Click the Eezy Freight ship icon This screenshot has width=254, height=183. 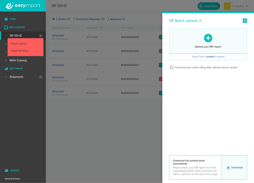pos(6,69)
